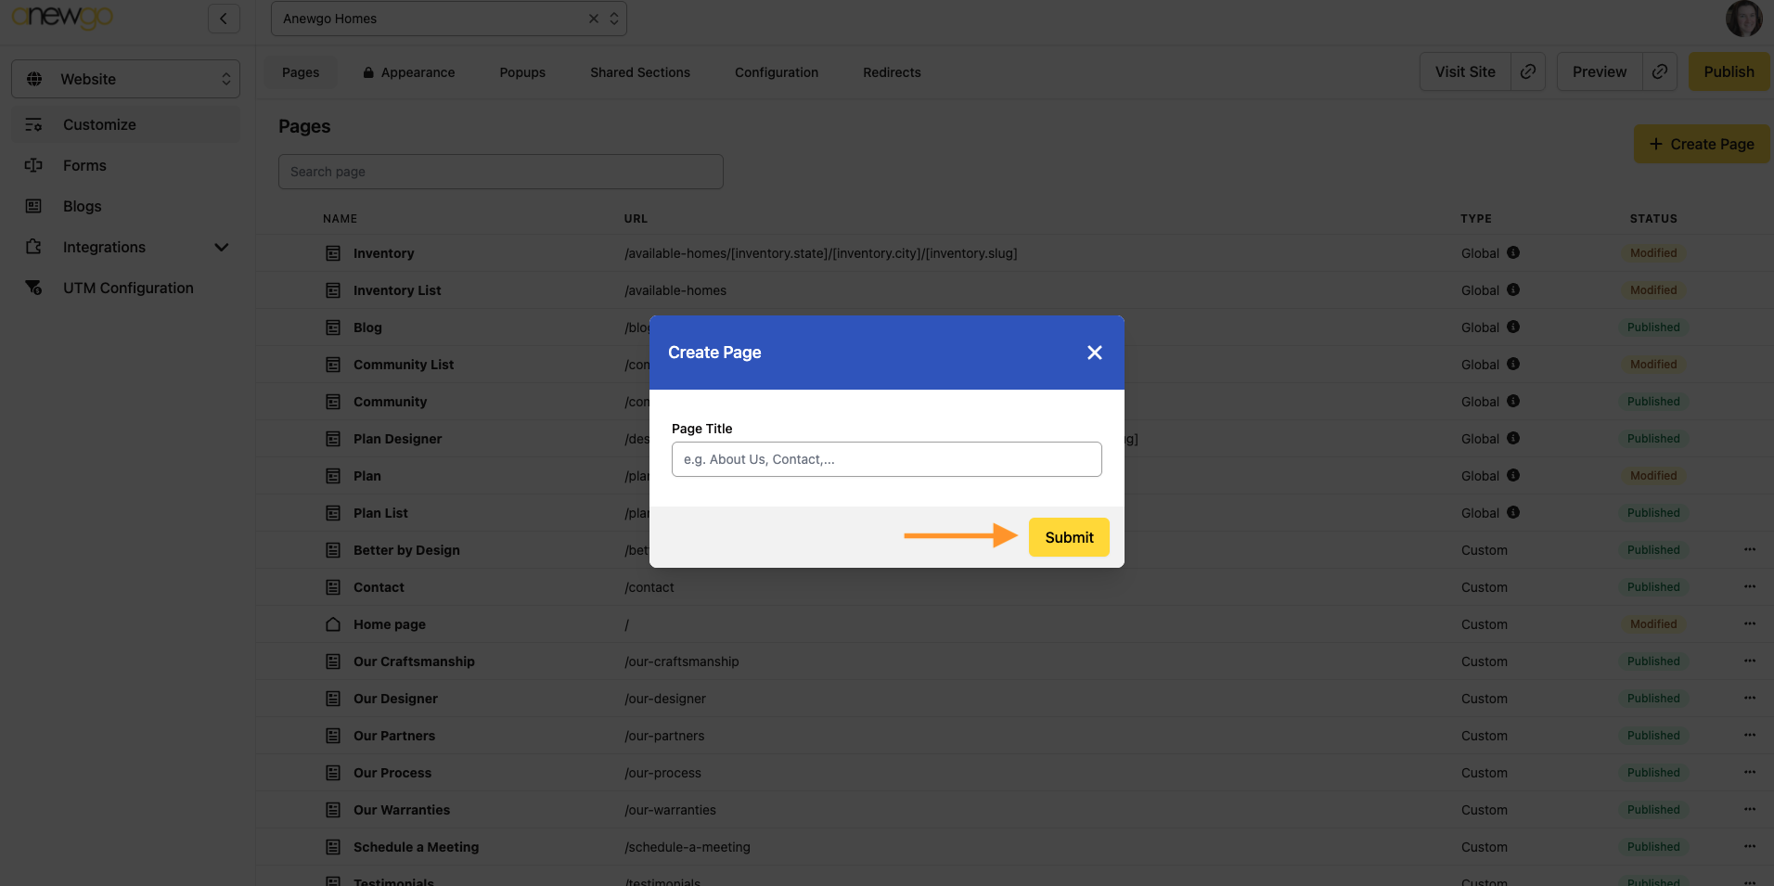This screenshot has height=886, width=1774.
Task: Click the Submit button in Create Page dialog
Action: [x=1069, y=537]
